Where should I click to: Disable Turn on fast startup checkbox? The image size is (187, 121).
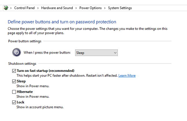14,71
